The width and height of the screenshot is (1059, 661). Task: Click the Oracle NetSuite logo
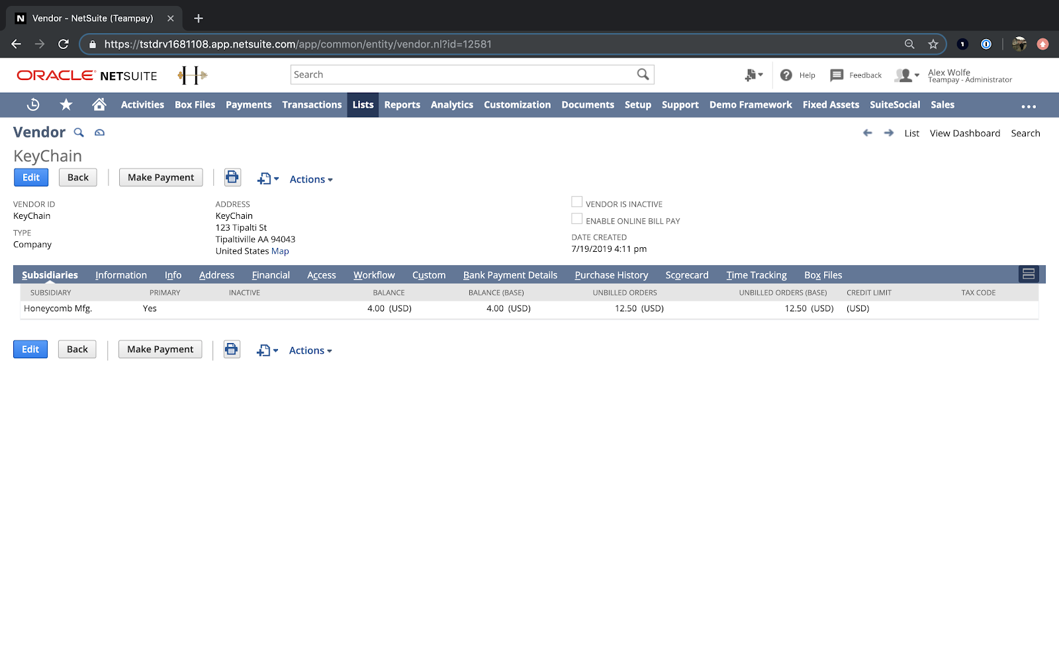click(x=87, y=75)
